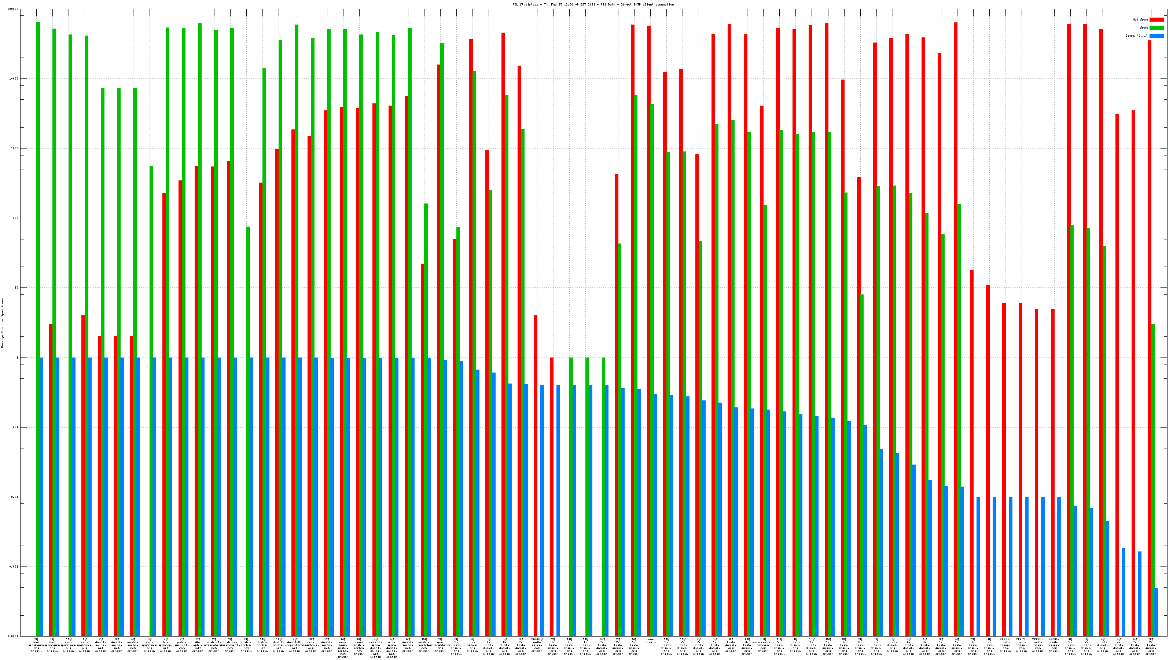Click the 0.0001 tick on the Y axis

pyautogui.click(x=14, y=636)
